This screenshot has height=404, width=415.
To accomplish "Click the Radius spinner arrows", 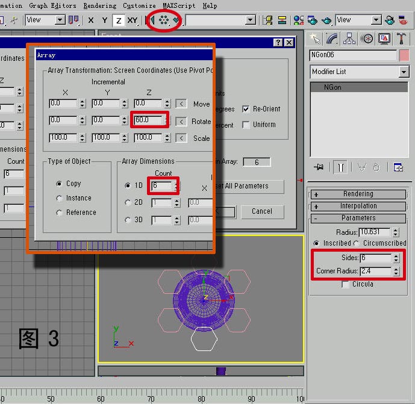I will 395,232.
